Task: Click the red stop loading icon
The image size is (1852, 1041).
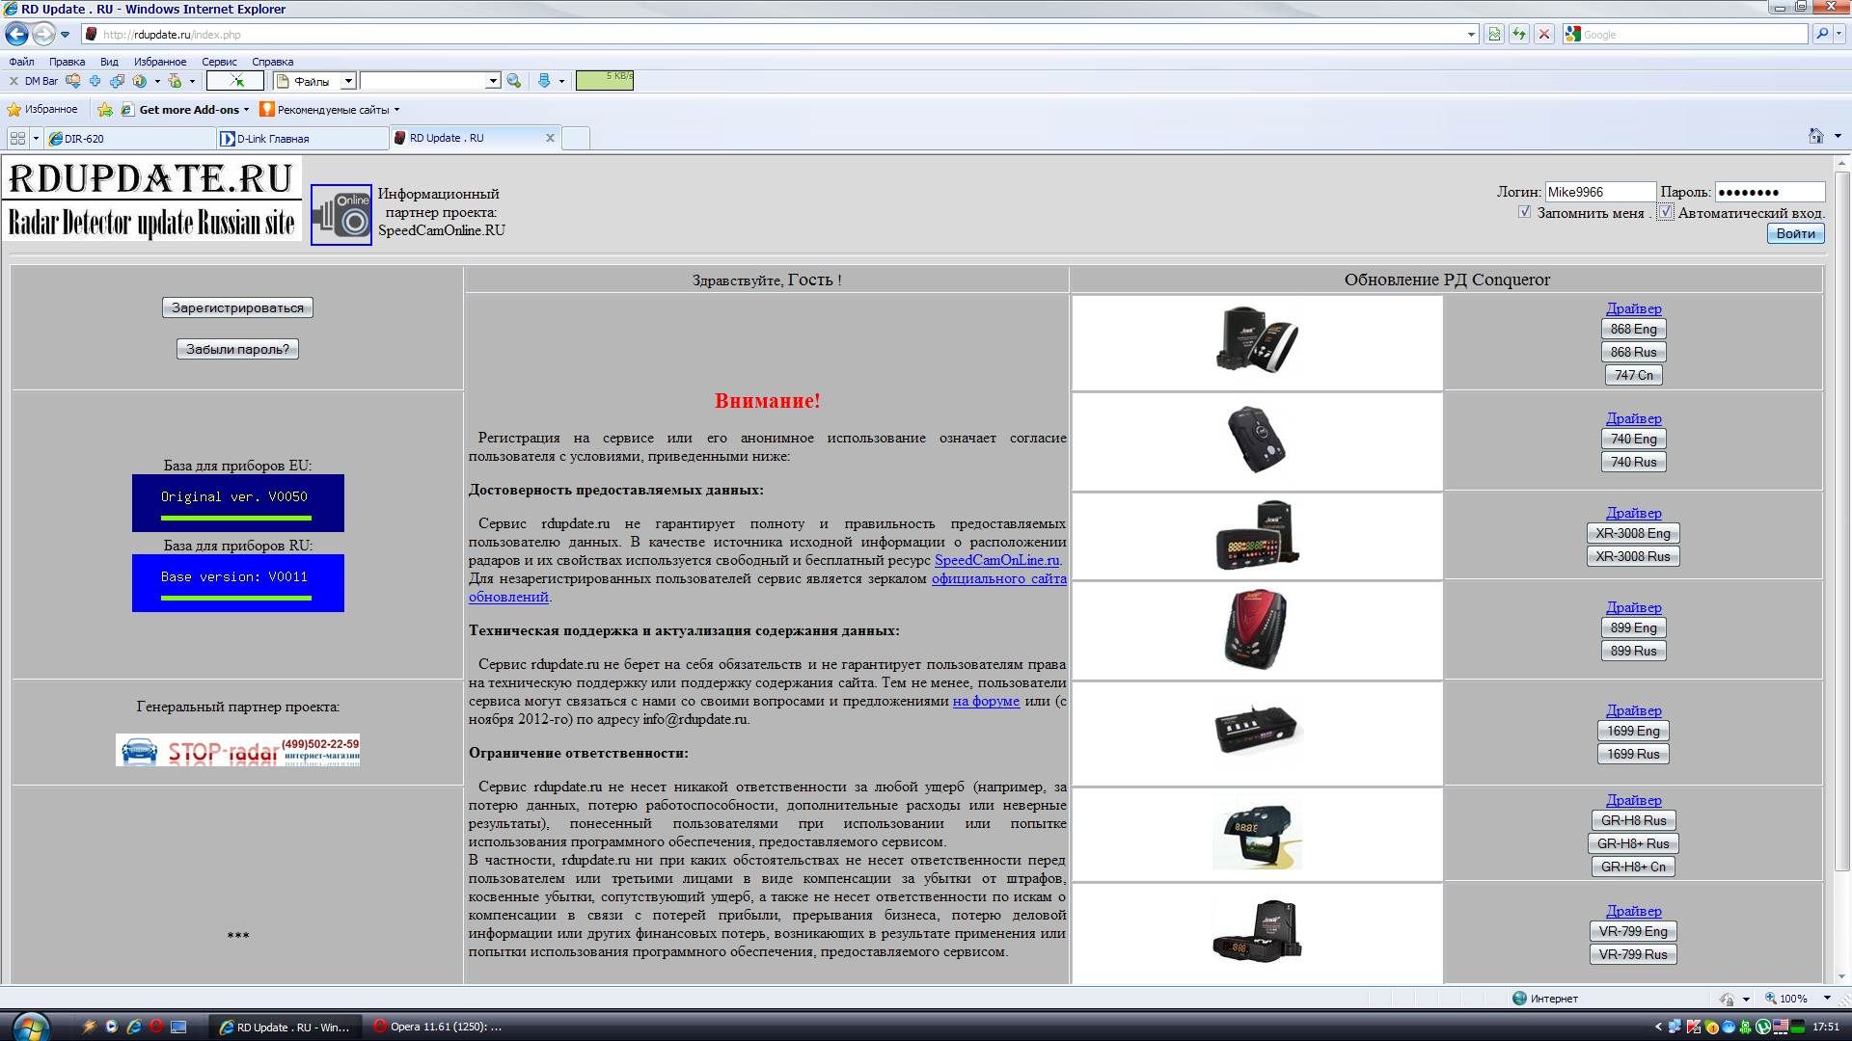Action: click(1544, 35)
